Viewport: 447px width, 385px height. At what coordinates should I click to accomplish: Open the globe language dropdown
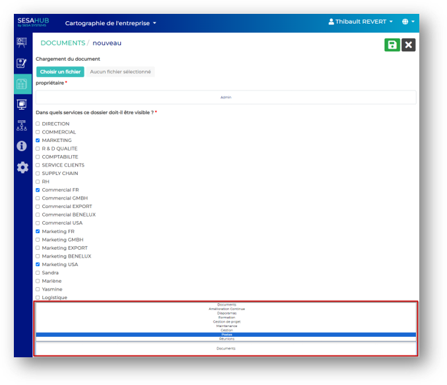pos(408,22)
